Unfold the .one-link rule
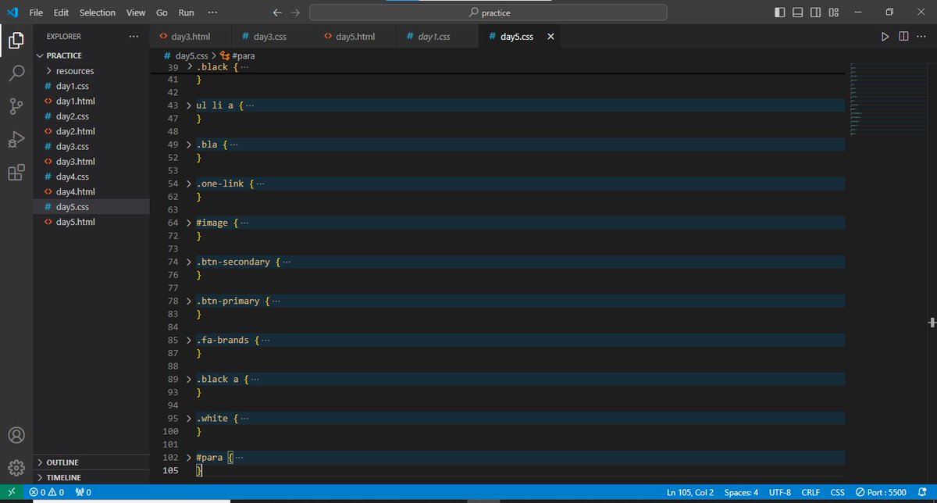937x503 pixels. pyautogui.click(x=189, y=184)
